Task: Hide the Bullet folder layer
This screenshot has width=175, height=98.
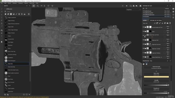Action: pyautogui.click(x=143, y=32)
